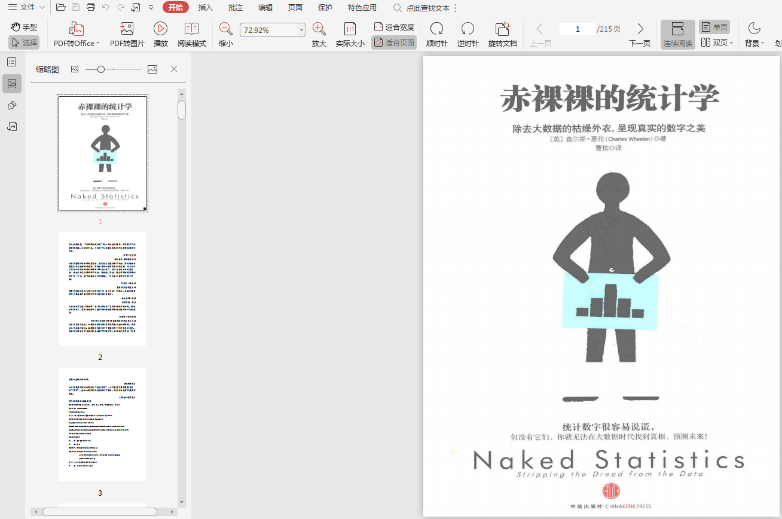782x519 pixels.
Task: Click the PDF转图片 icon
Action: 127,29
